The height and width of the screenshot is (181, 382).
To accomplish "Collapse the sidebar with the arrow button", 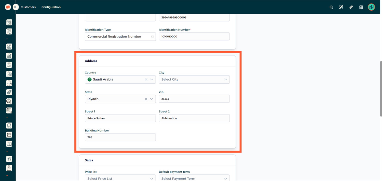I will (x=16, y=7).
